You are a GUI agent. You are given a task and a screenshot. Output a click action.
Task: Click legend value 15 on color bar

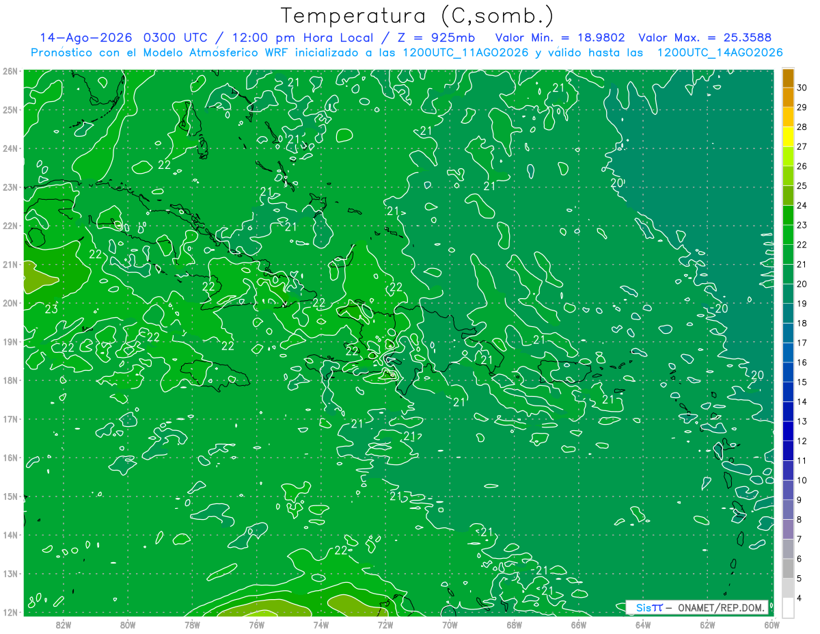click(802, 382)
